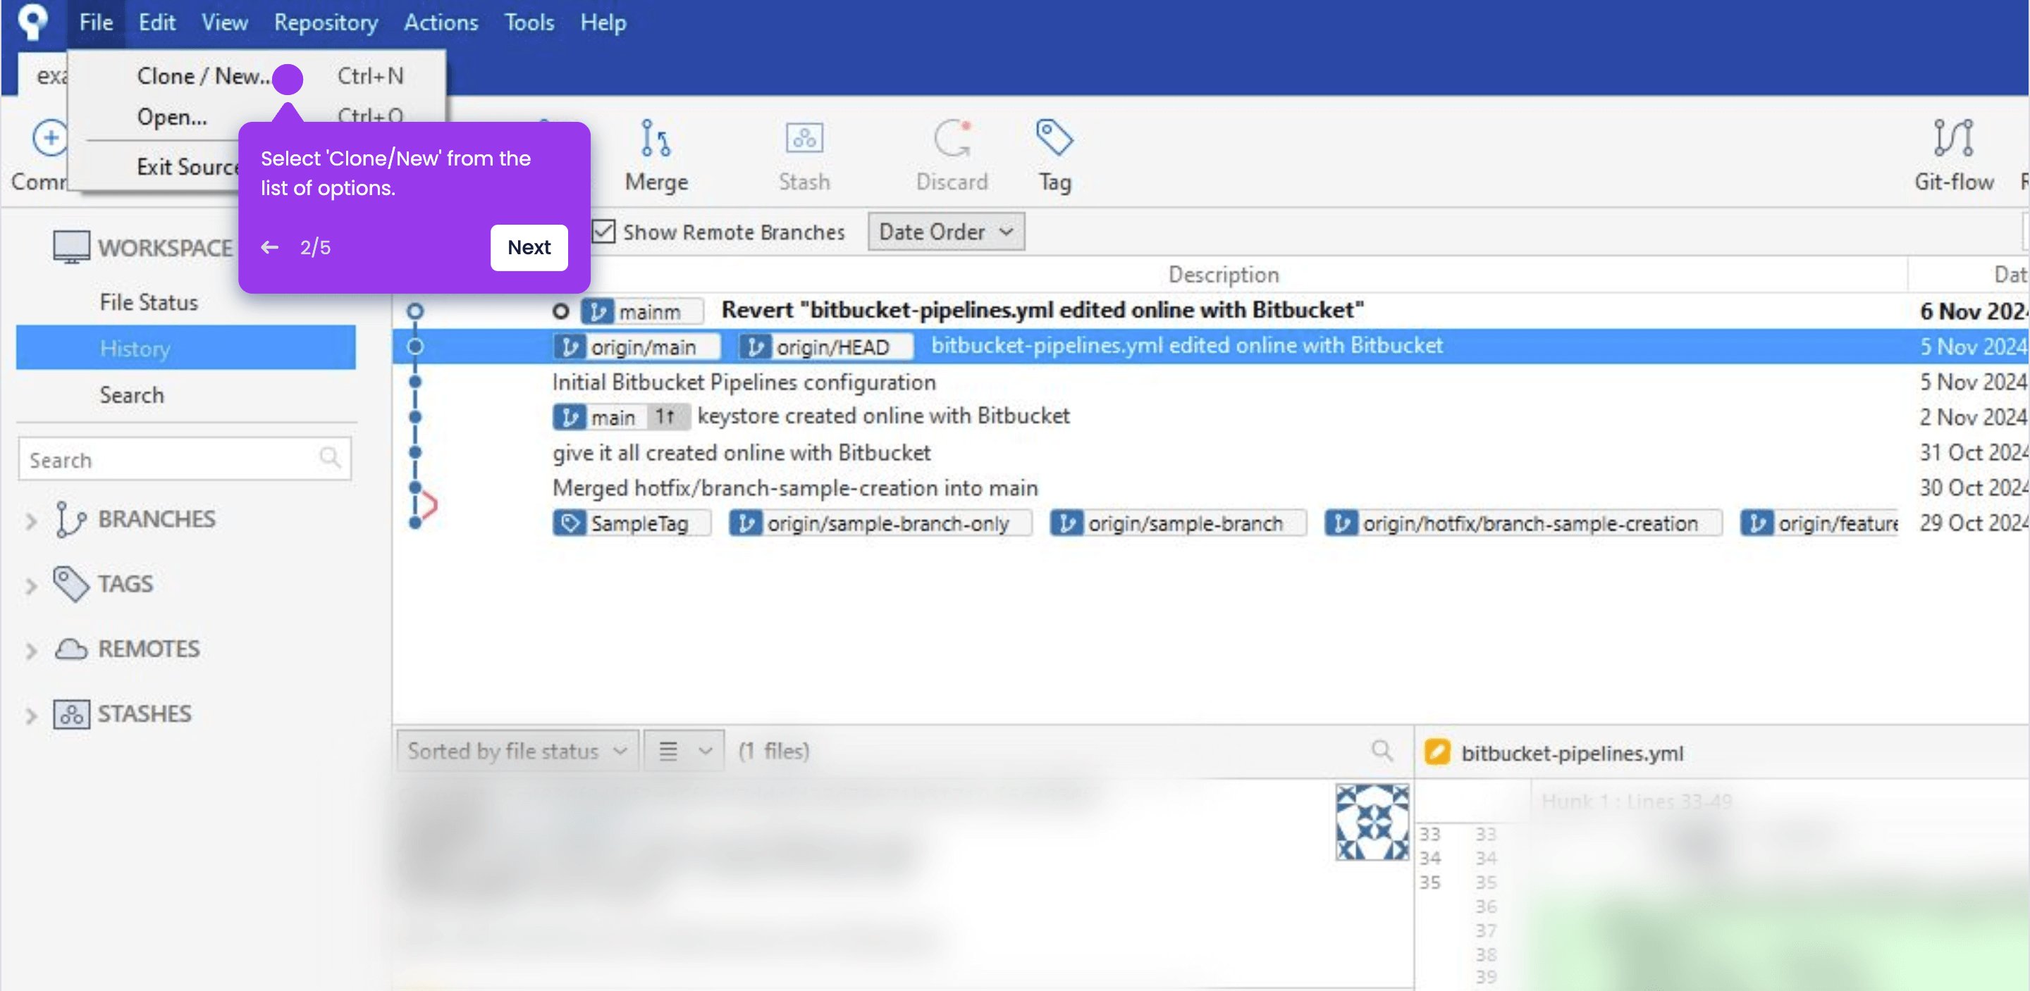Select History in Workspace
The height and width of the screenshot is (991, 2030).
pos(186,348)
